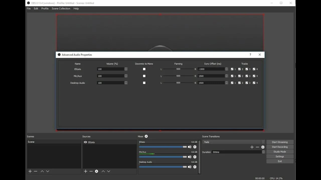The image size is (321, 180).
Task: Click Mic/Aux sync offset spinner arrows
Action: [x=227, y=76]
